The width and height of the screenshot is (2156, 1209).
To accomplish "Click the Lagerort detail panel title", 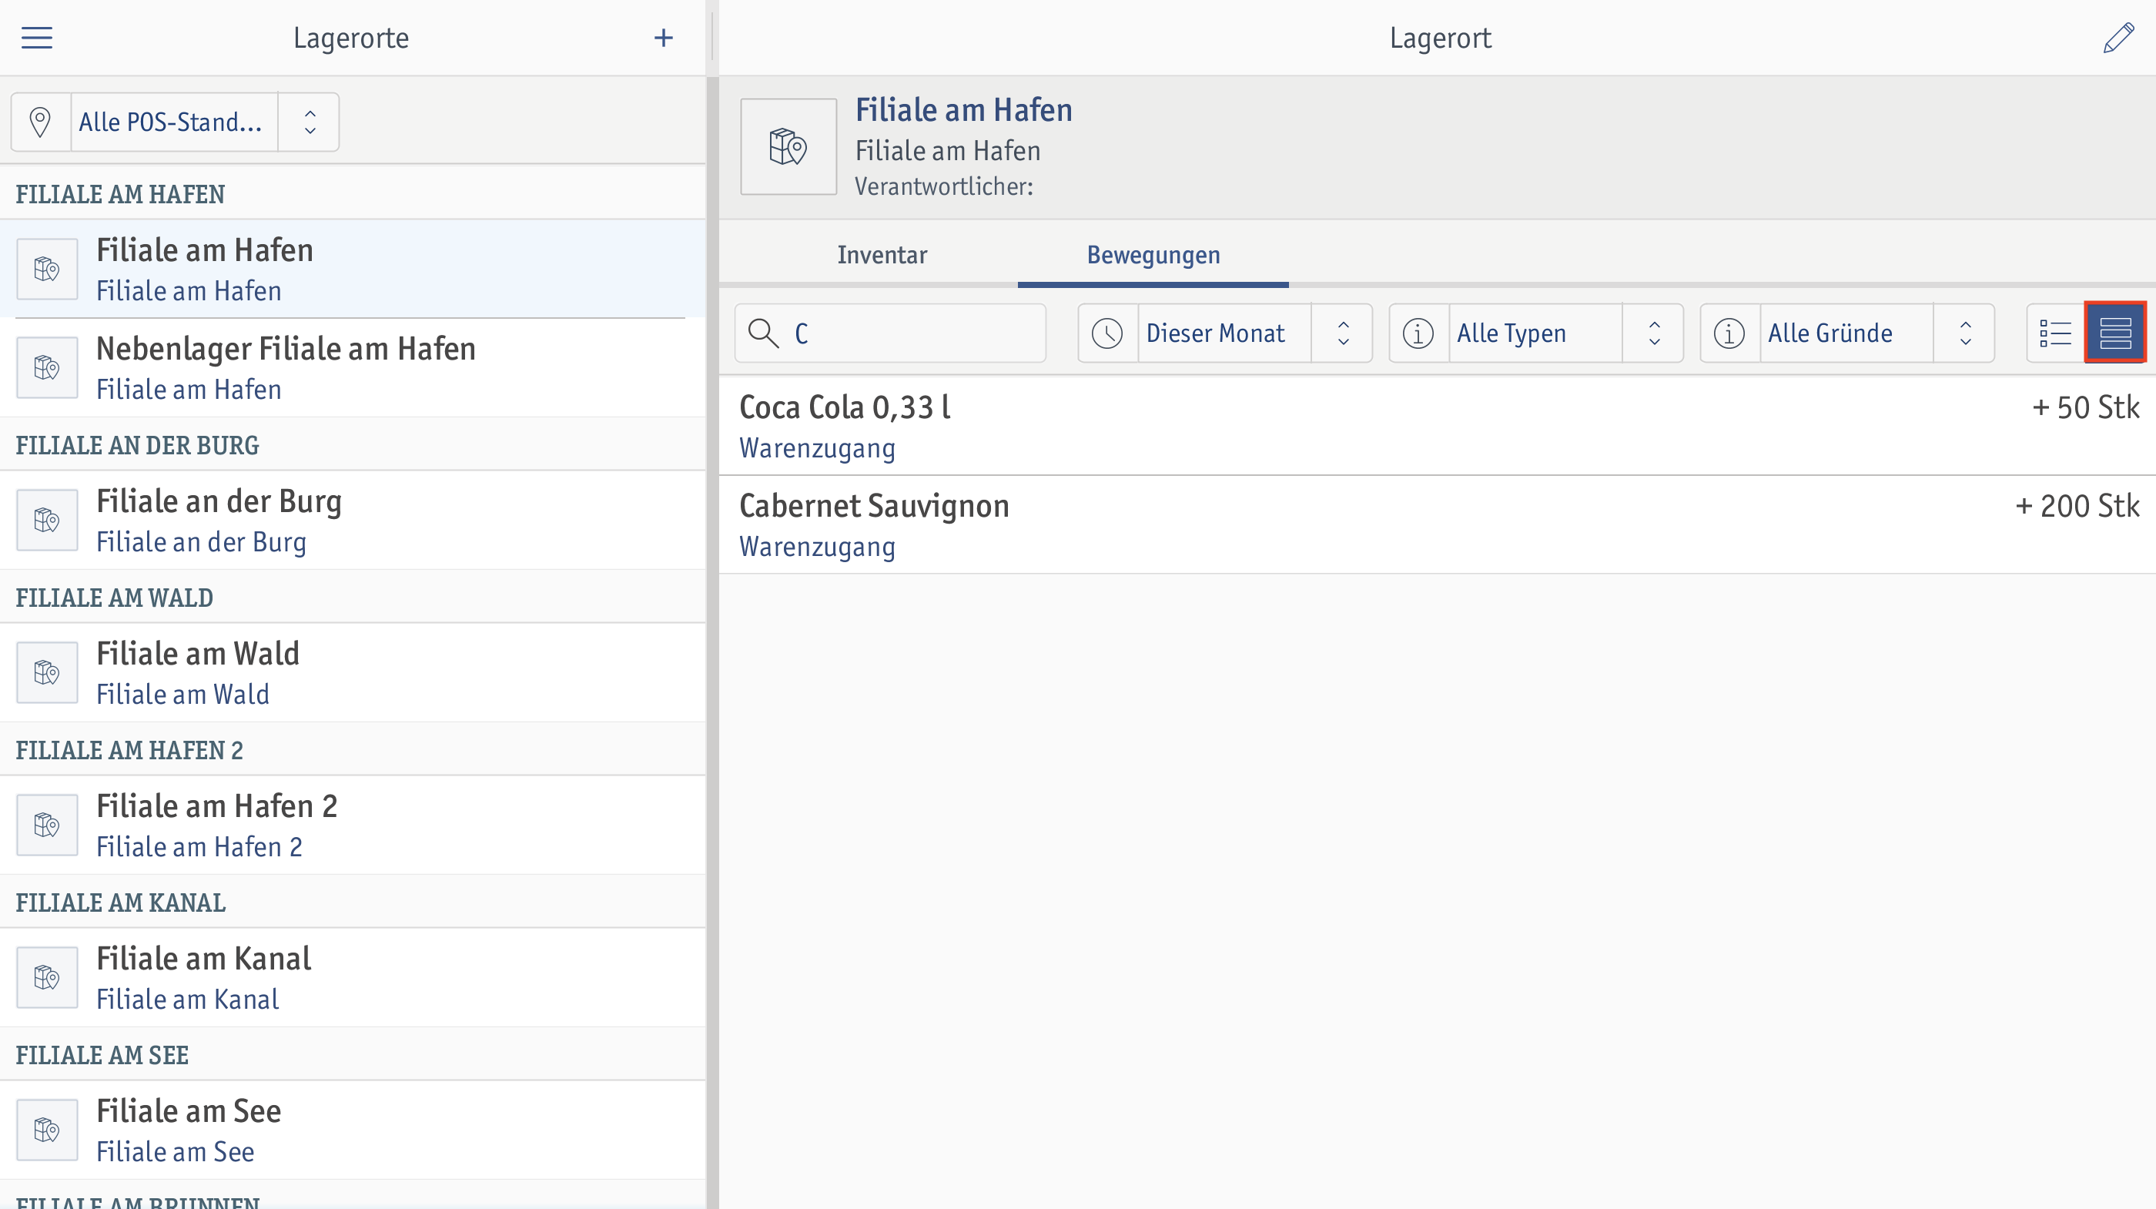I will click(1441, 38).
